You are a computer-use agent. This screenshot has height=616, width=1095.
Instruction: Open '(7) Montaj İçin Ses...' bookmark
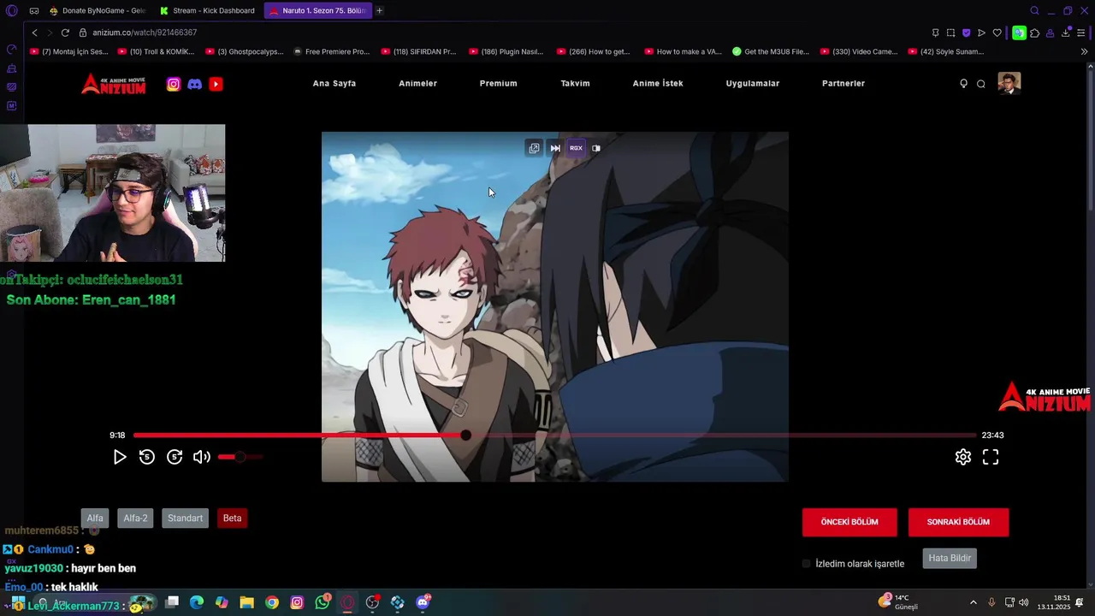tap(68, 51)
